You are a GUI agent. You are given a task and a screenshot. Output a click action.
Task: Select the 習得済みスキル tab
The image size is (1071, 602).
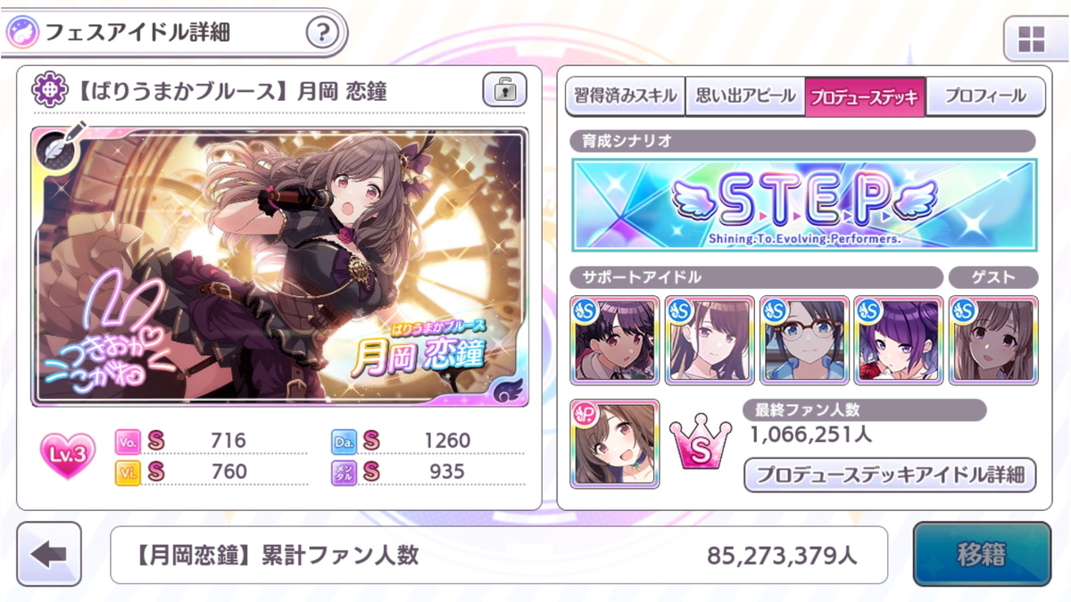(x=625, y=96)
